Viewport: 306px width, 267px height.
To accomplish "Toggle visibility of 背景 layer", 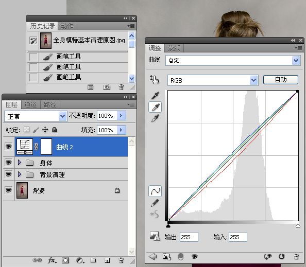I will click(8, 190).
